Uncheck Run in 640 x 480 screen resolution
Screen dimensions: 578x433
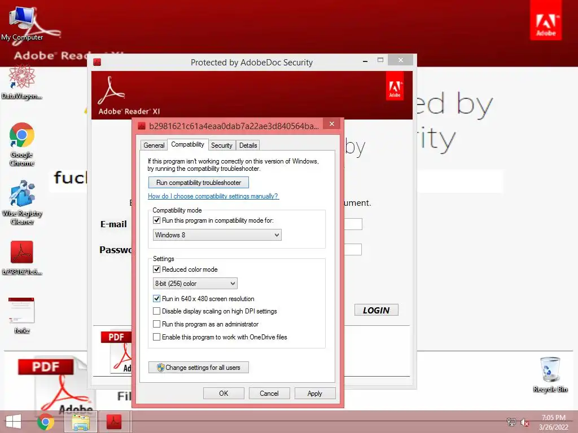pyautogui.click(x=157, y=299)
